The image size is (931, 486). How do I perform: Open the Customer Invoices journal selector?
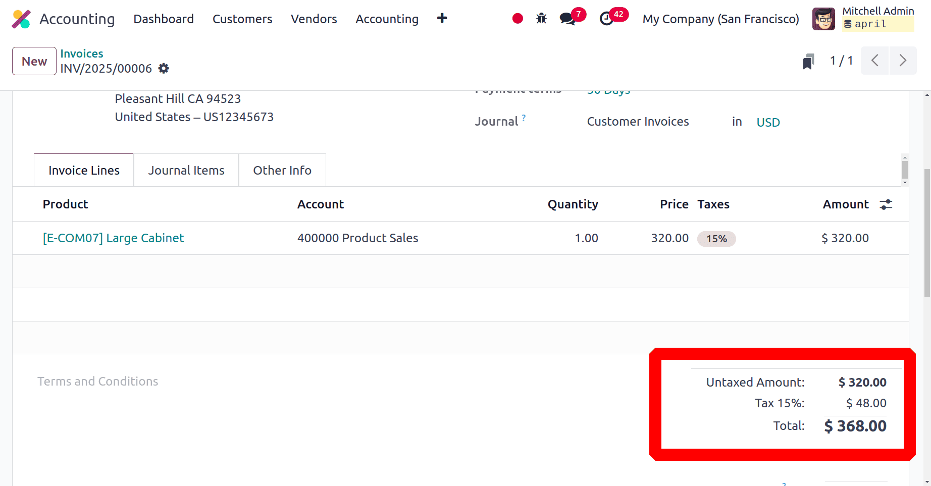[x=638, y=121]
